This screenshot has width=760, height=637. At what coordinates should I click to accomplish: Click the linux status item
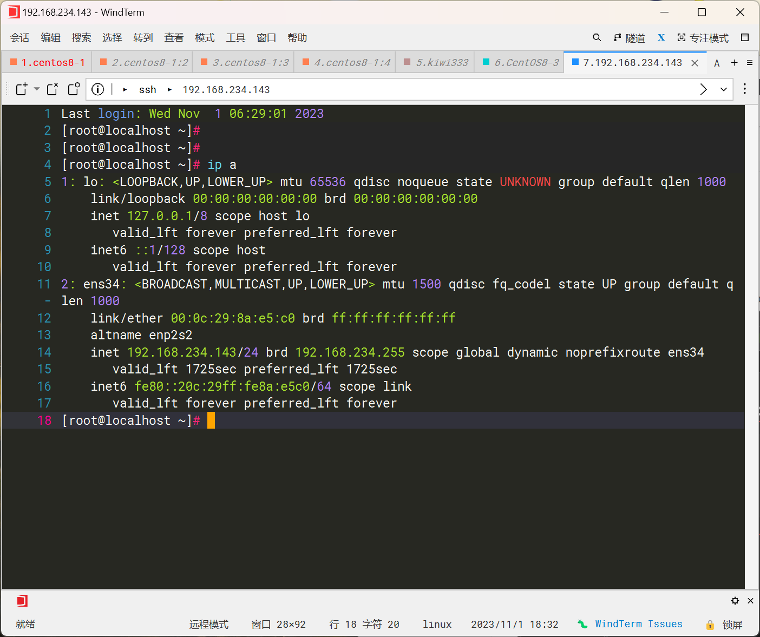point(437,625)
